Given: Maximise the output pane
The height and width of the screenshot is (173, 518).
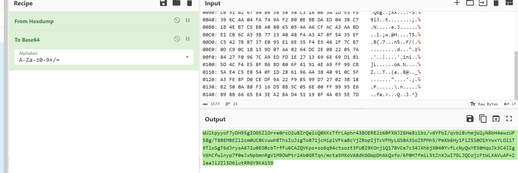Looking at the screenshot, I should pos(509,119).
